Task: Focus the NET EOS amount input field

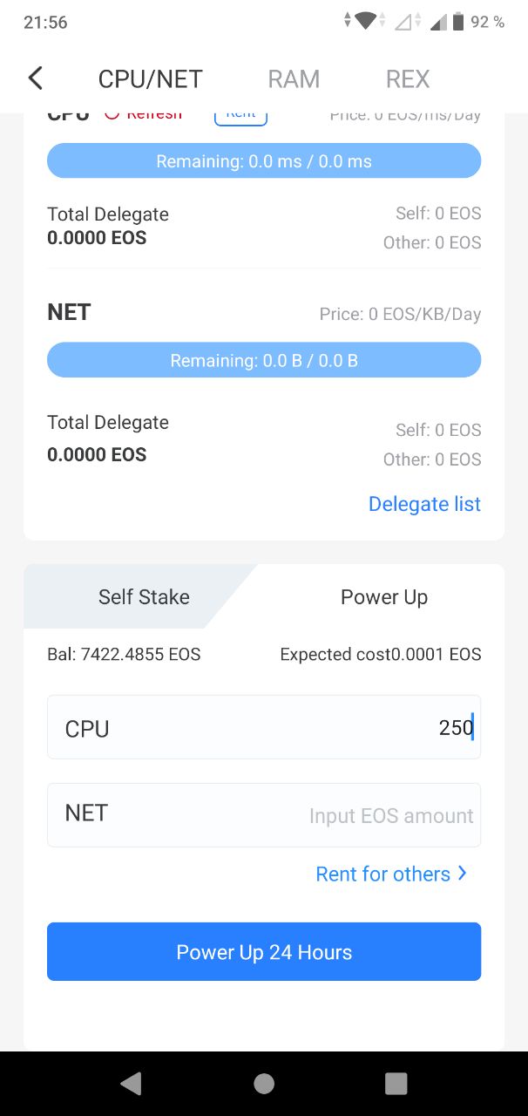Action: tap(264, 815)
